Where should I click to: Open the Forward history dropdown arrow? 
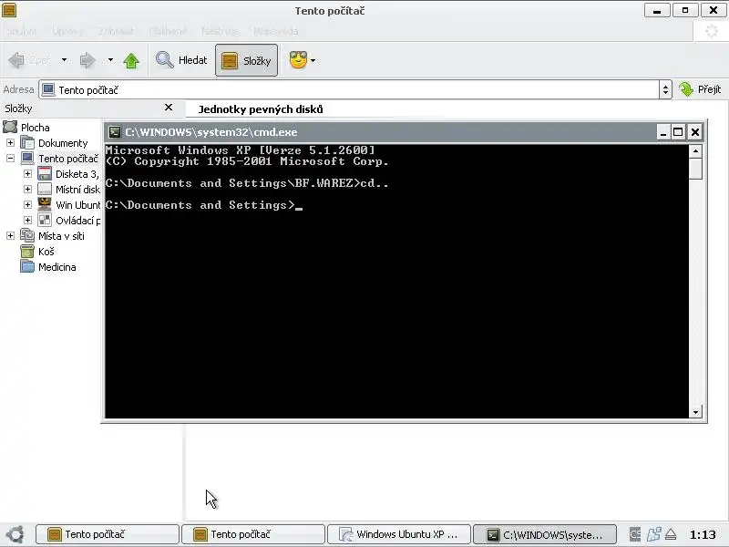pyautogui.click(x=110, y=60)
